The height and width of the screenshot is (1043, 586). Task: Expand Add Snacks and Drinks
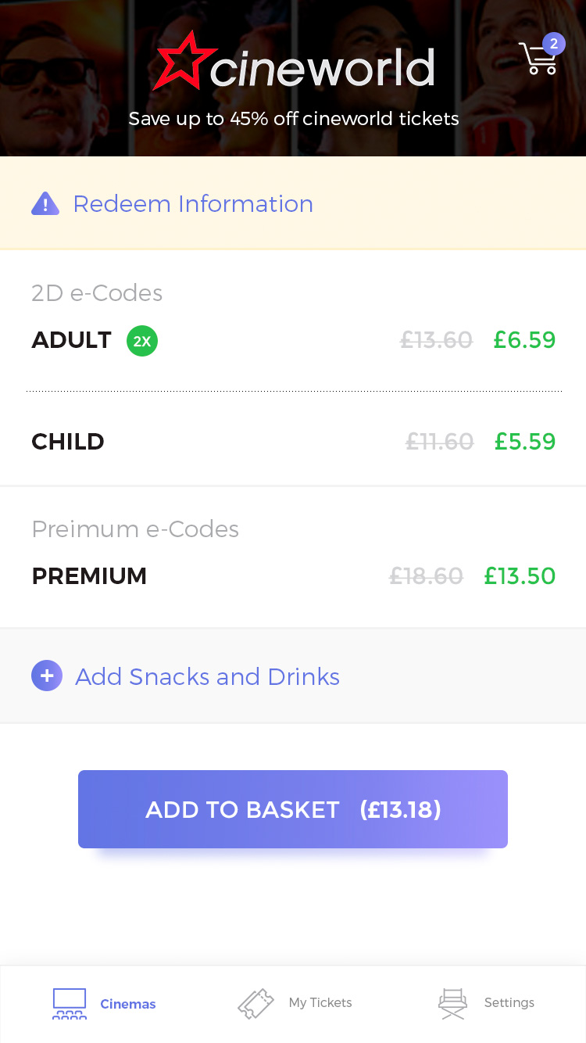(x=207, y=676)
